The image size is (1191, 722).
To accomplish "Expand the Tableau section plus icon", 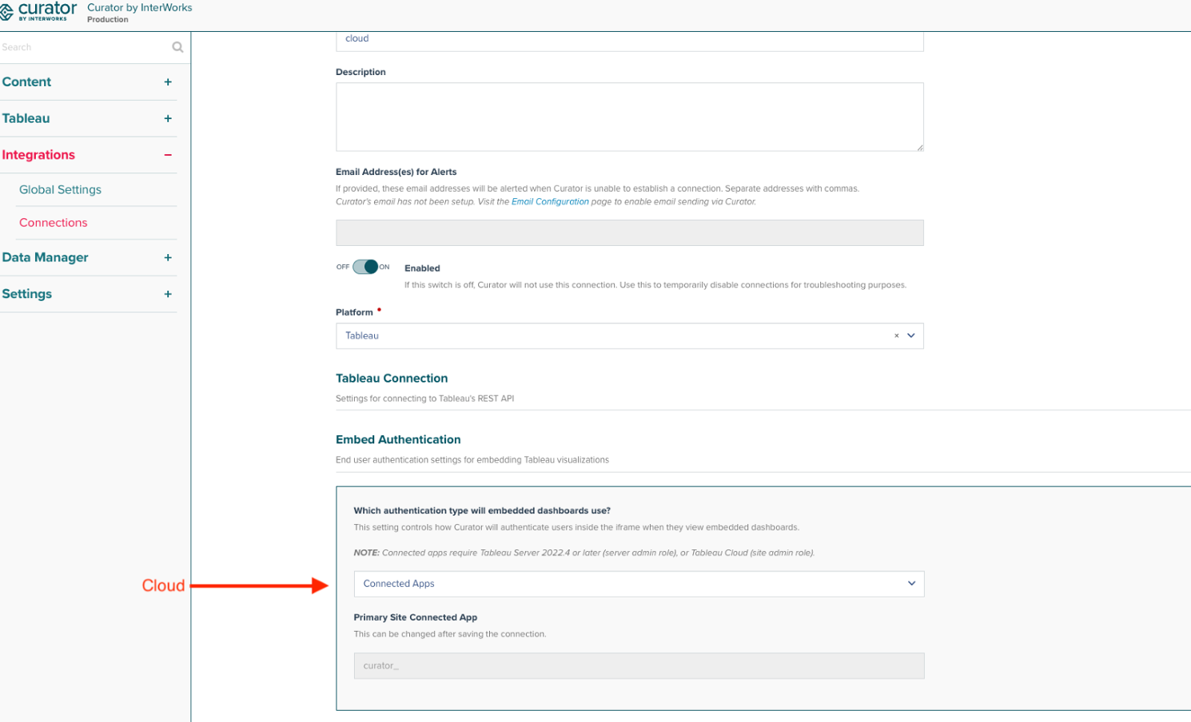I will (x=168, y=118).
